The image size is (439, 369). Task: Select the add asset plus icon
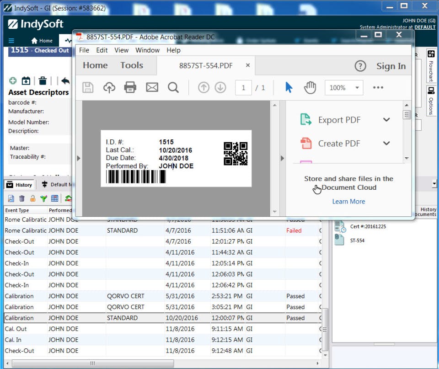(12, 80)
